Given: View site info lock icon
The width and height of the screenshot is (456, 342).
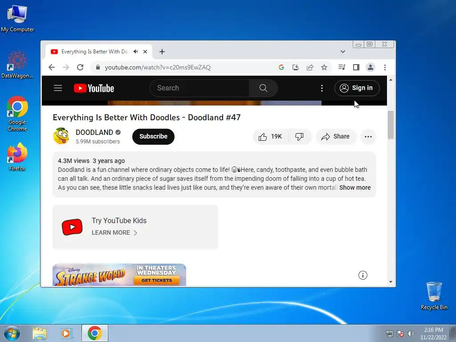Looking at the screenshot, I should [x=98, y=68].
